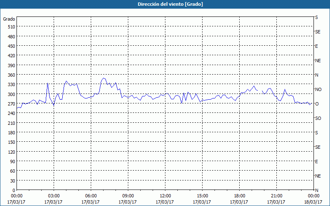
Task: Click the N compass label beside 0
Action: [x=316, y=190]
